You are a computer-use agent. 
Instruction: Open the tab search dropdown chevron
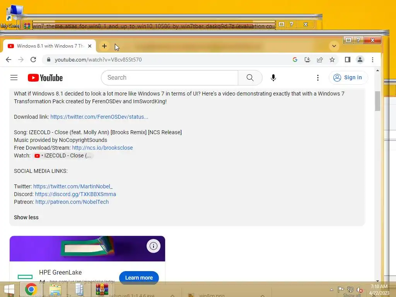click(334, 46)
